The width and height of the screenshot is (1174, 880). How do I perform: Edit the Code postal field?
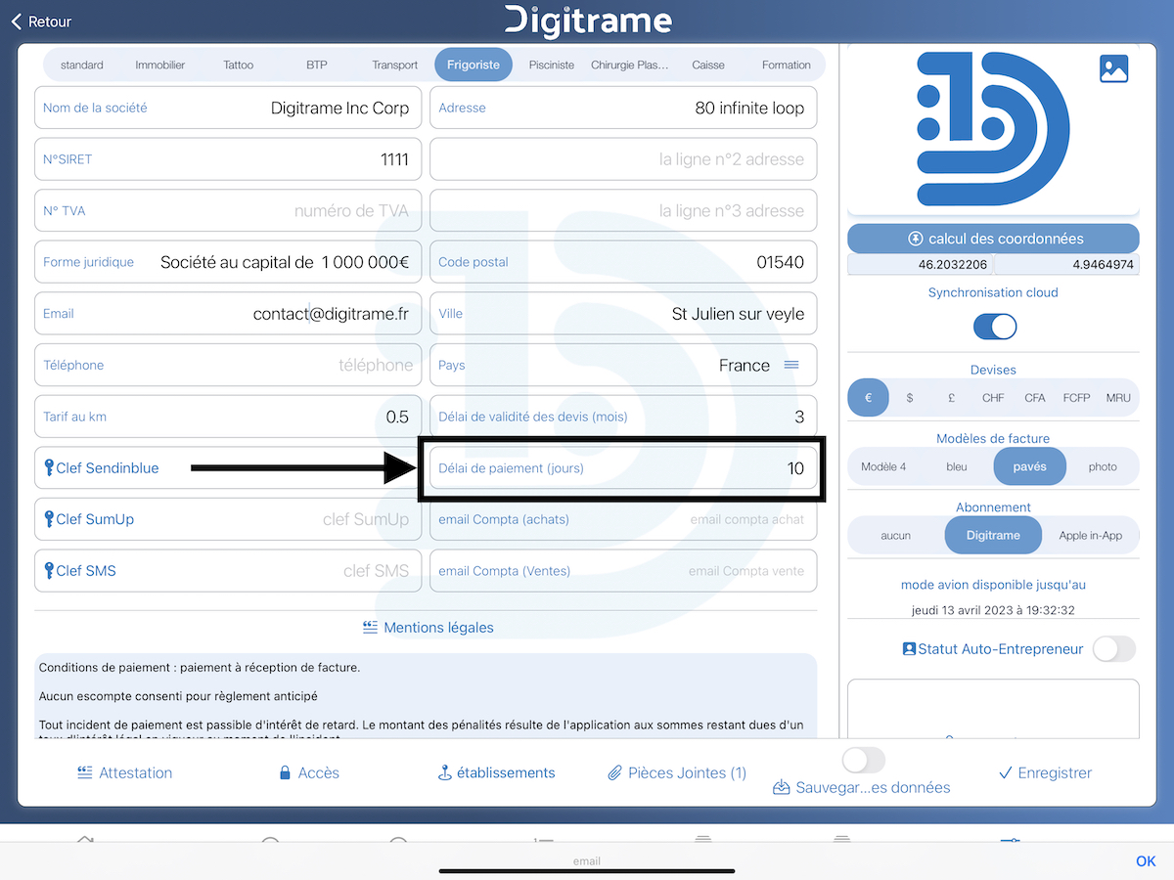623,262
